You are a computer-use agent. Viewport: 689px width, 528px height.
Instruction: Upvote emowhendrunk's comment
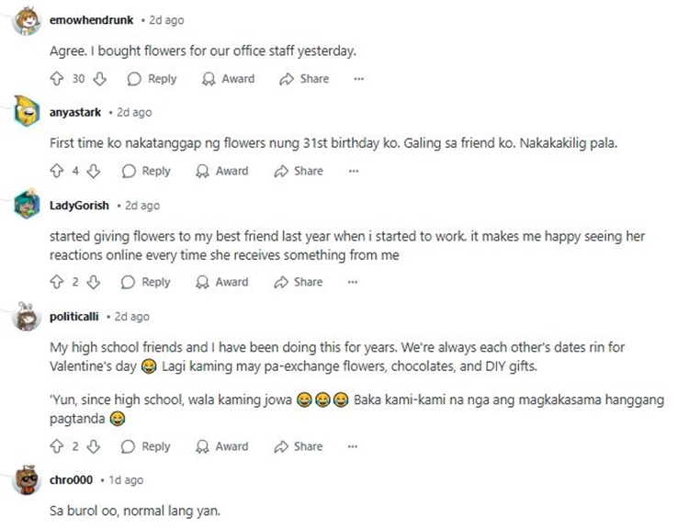56,79
